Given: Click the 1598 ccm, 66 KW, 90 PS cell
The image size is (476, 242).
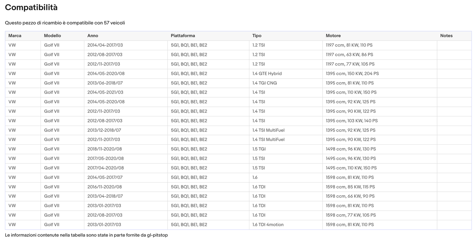Looking at the screenshot, I should click(350, 196).
